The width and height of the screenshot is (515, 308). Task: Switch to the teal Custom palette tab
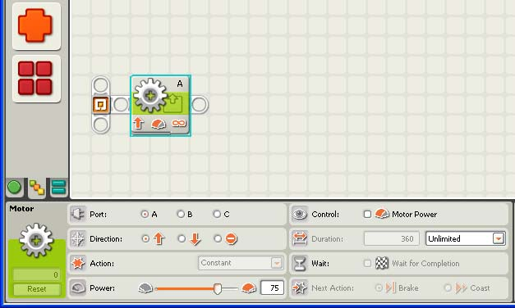(x=59, y=188)
